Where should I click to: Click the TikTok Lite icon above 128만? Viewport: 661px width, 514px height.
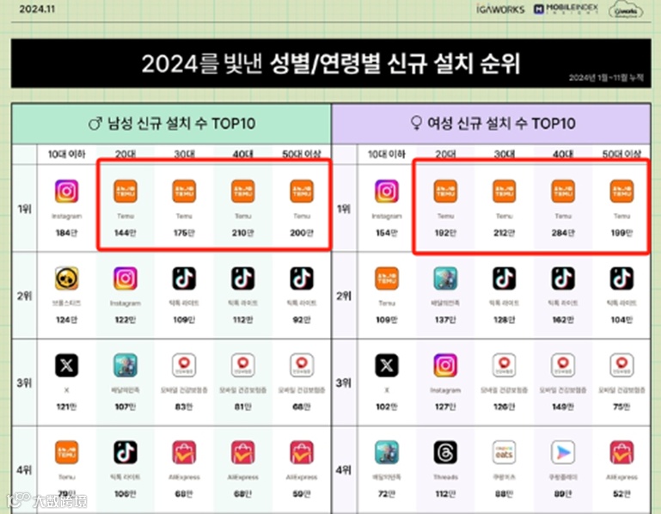(505, 278)
